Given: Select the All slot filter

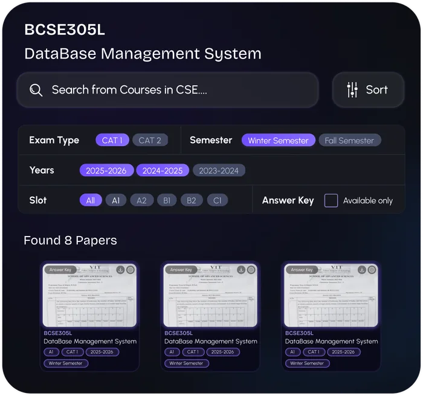Looking at the screenshot, I should click(91, 200).
